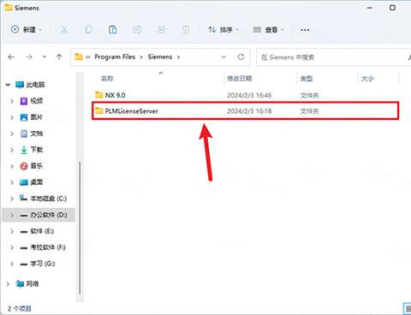Screen dimensions: 411x315
Task: Switch to details view icon in status bar
Action: pos(408,308)
